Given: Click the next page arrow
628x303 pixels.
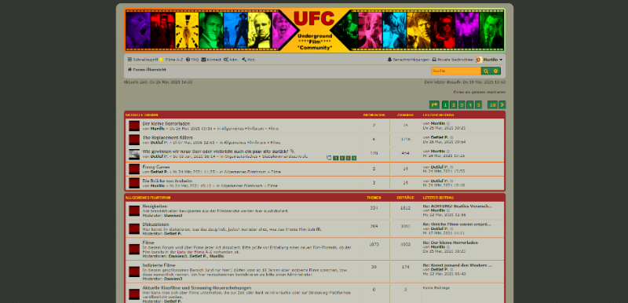Looking at the screenshot, I should 502,105.
